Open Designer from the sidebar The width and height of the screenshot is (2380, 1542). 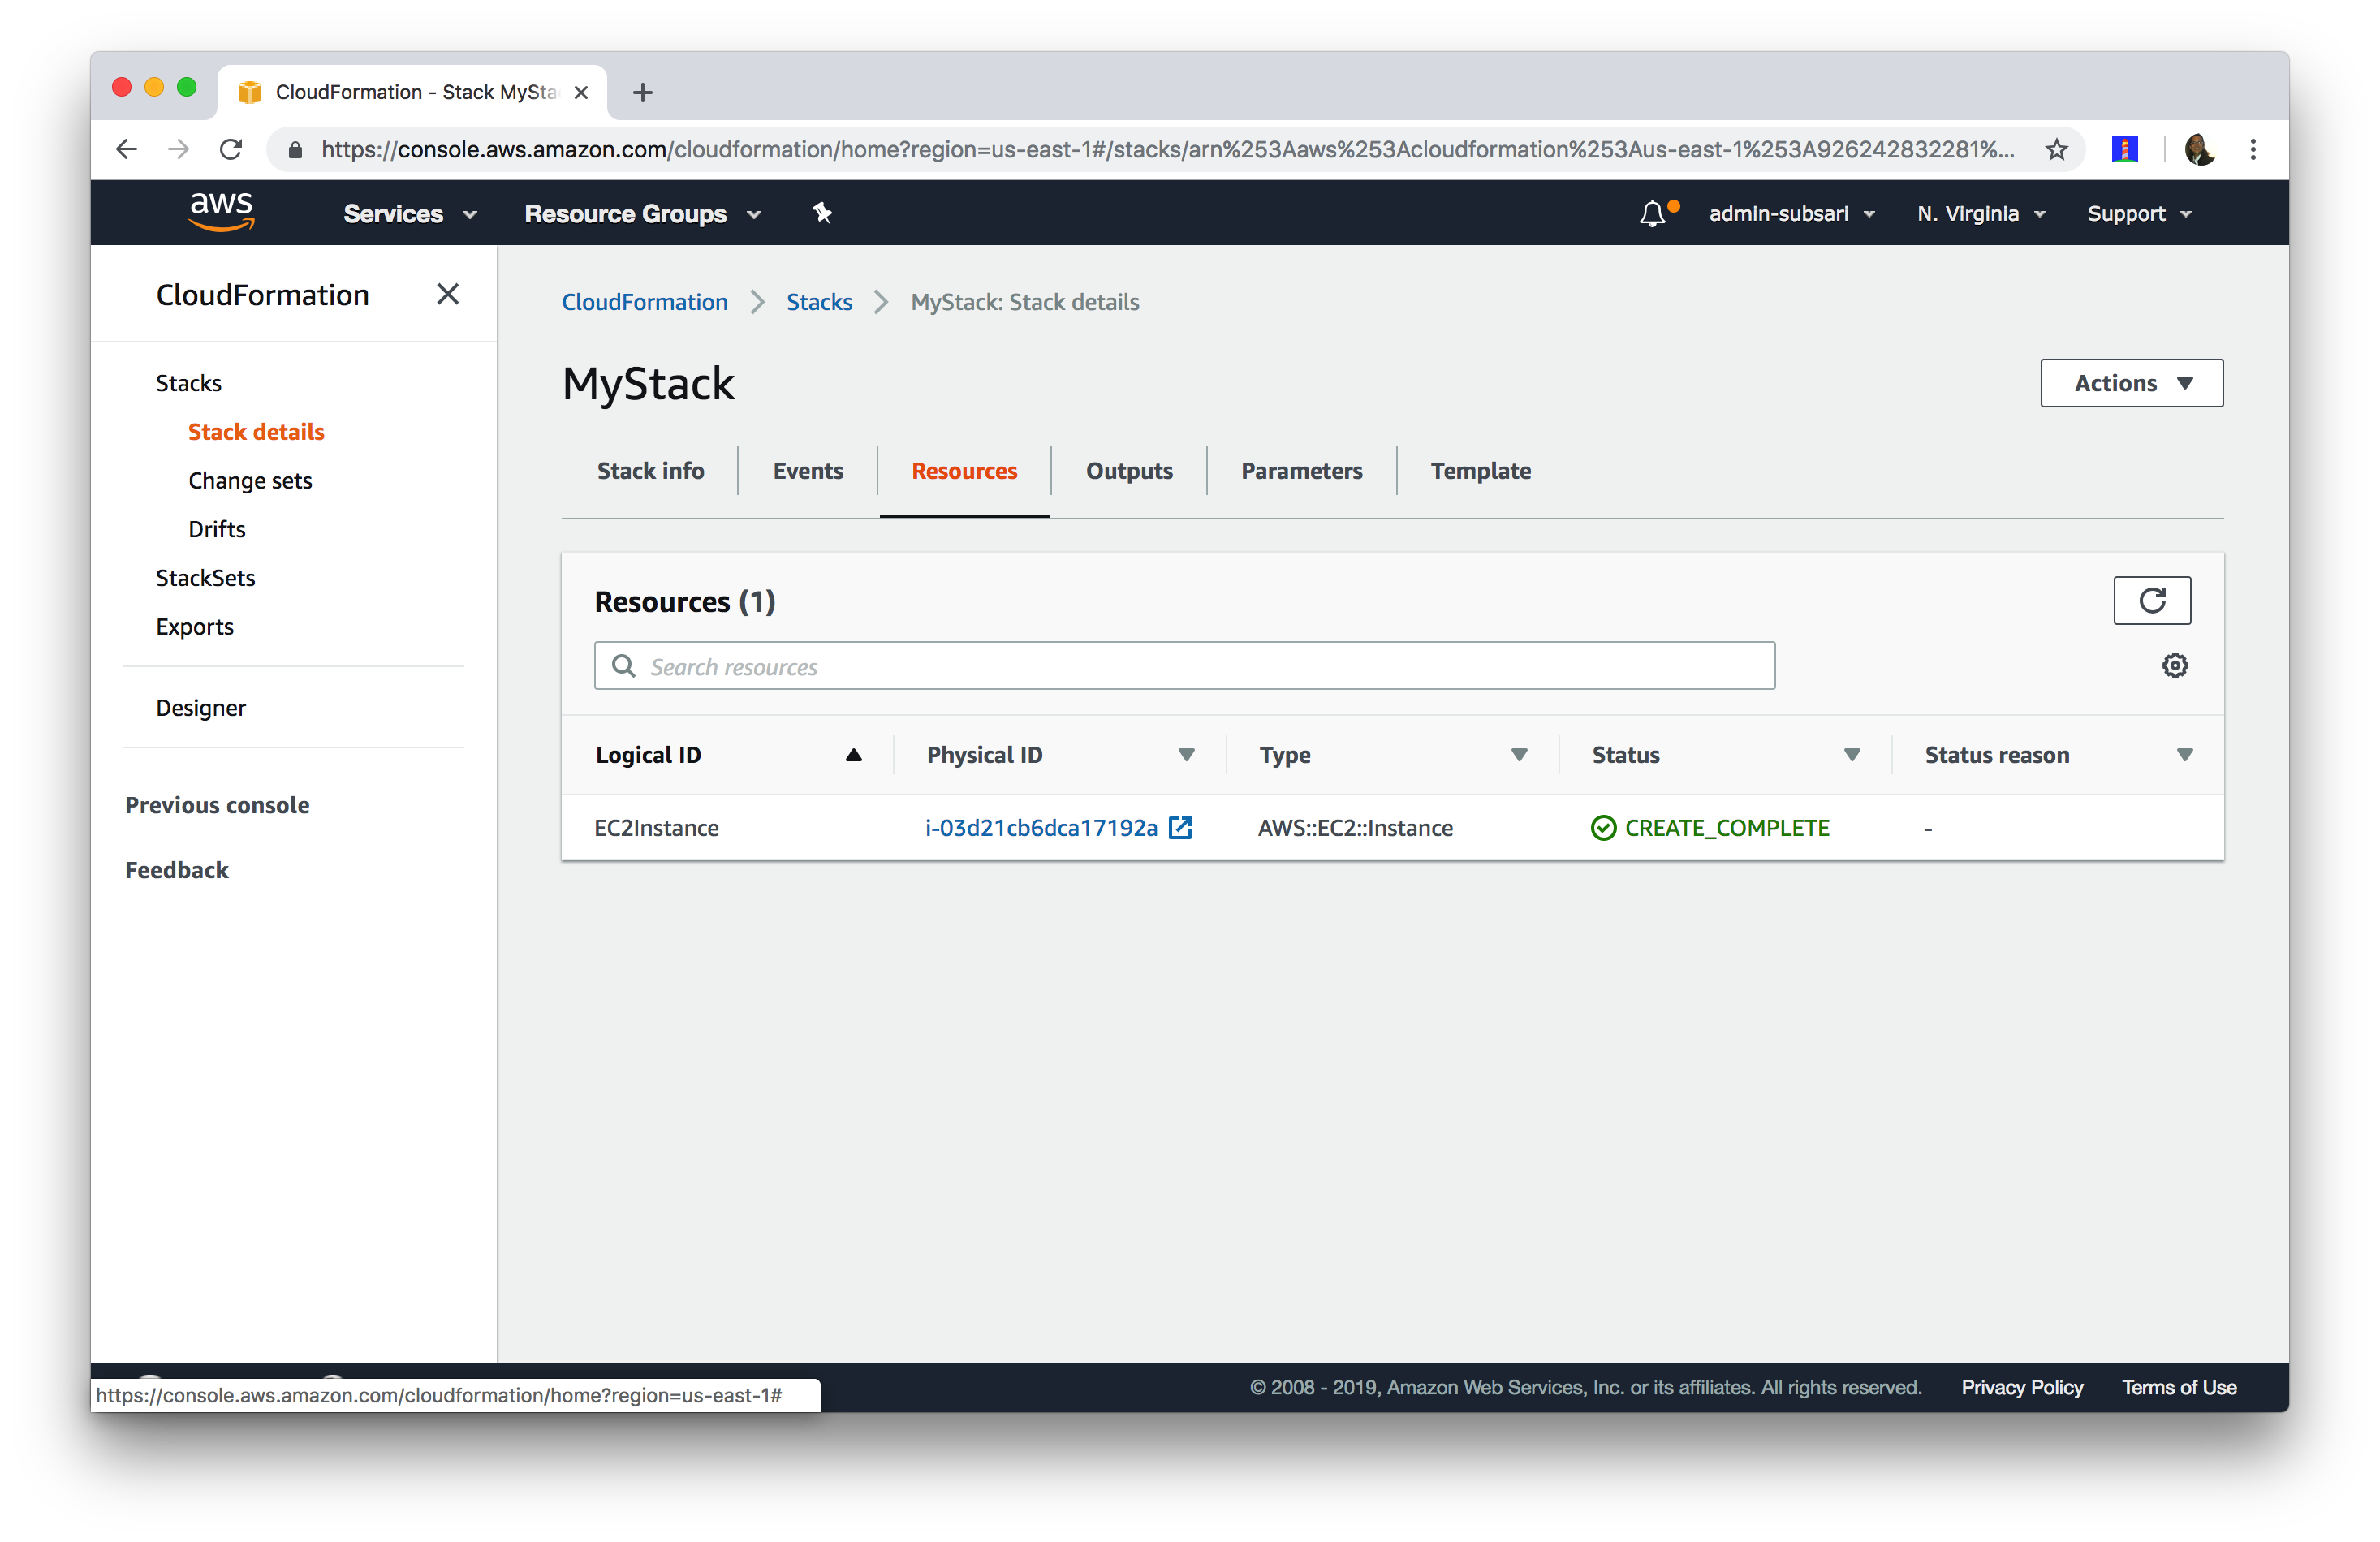point(201,708)
